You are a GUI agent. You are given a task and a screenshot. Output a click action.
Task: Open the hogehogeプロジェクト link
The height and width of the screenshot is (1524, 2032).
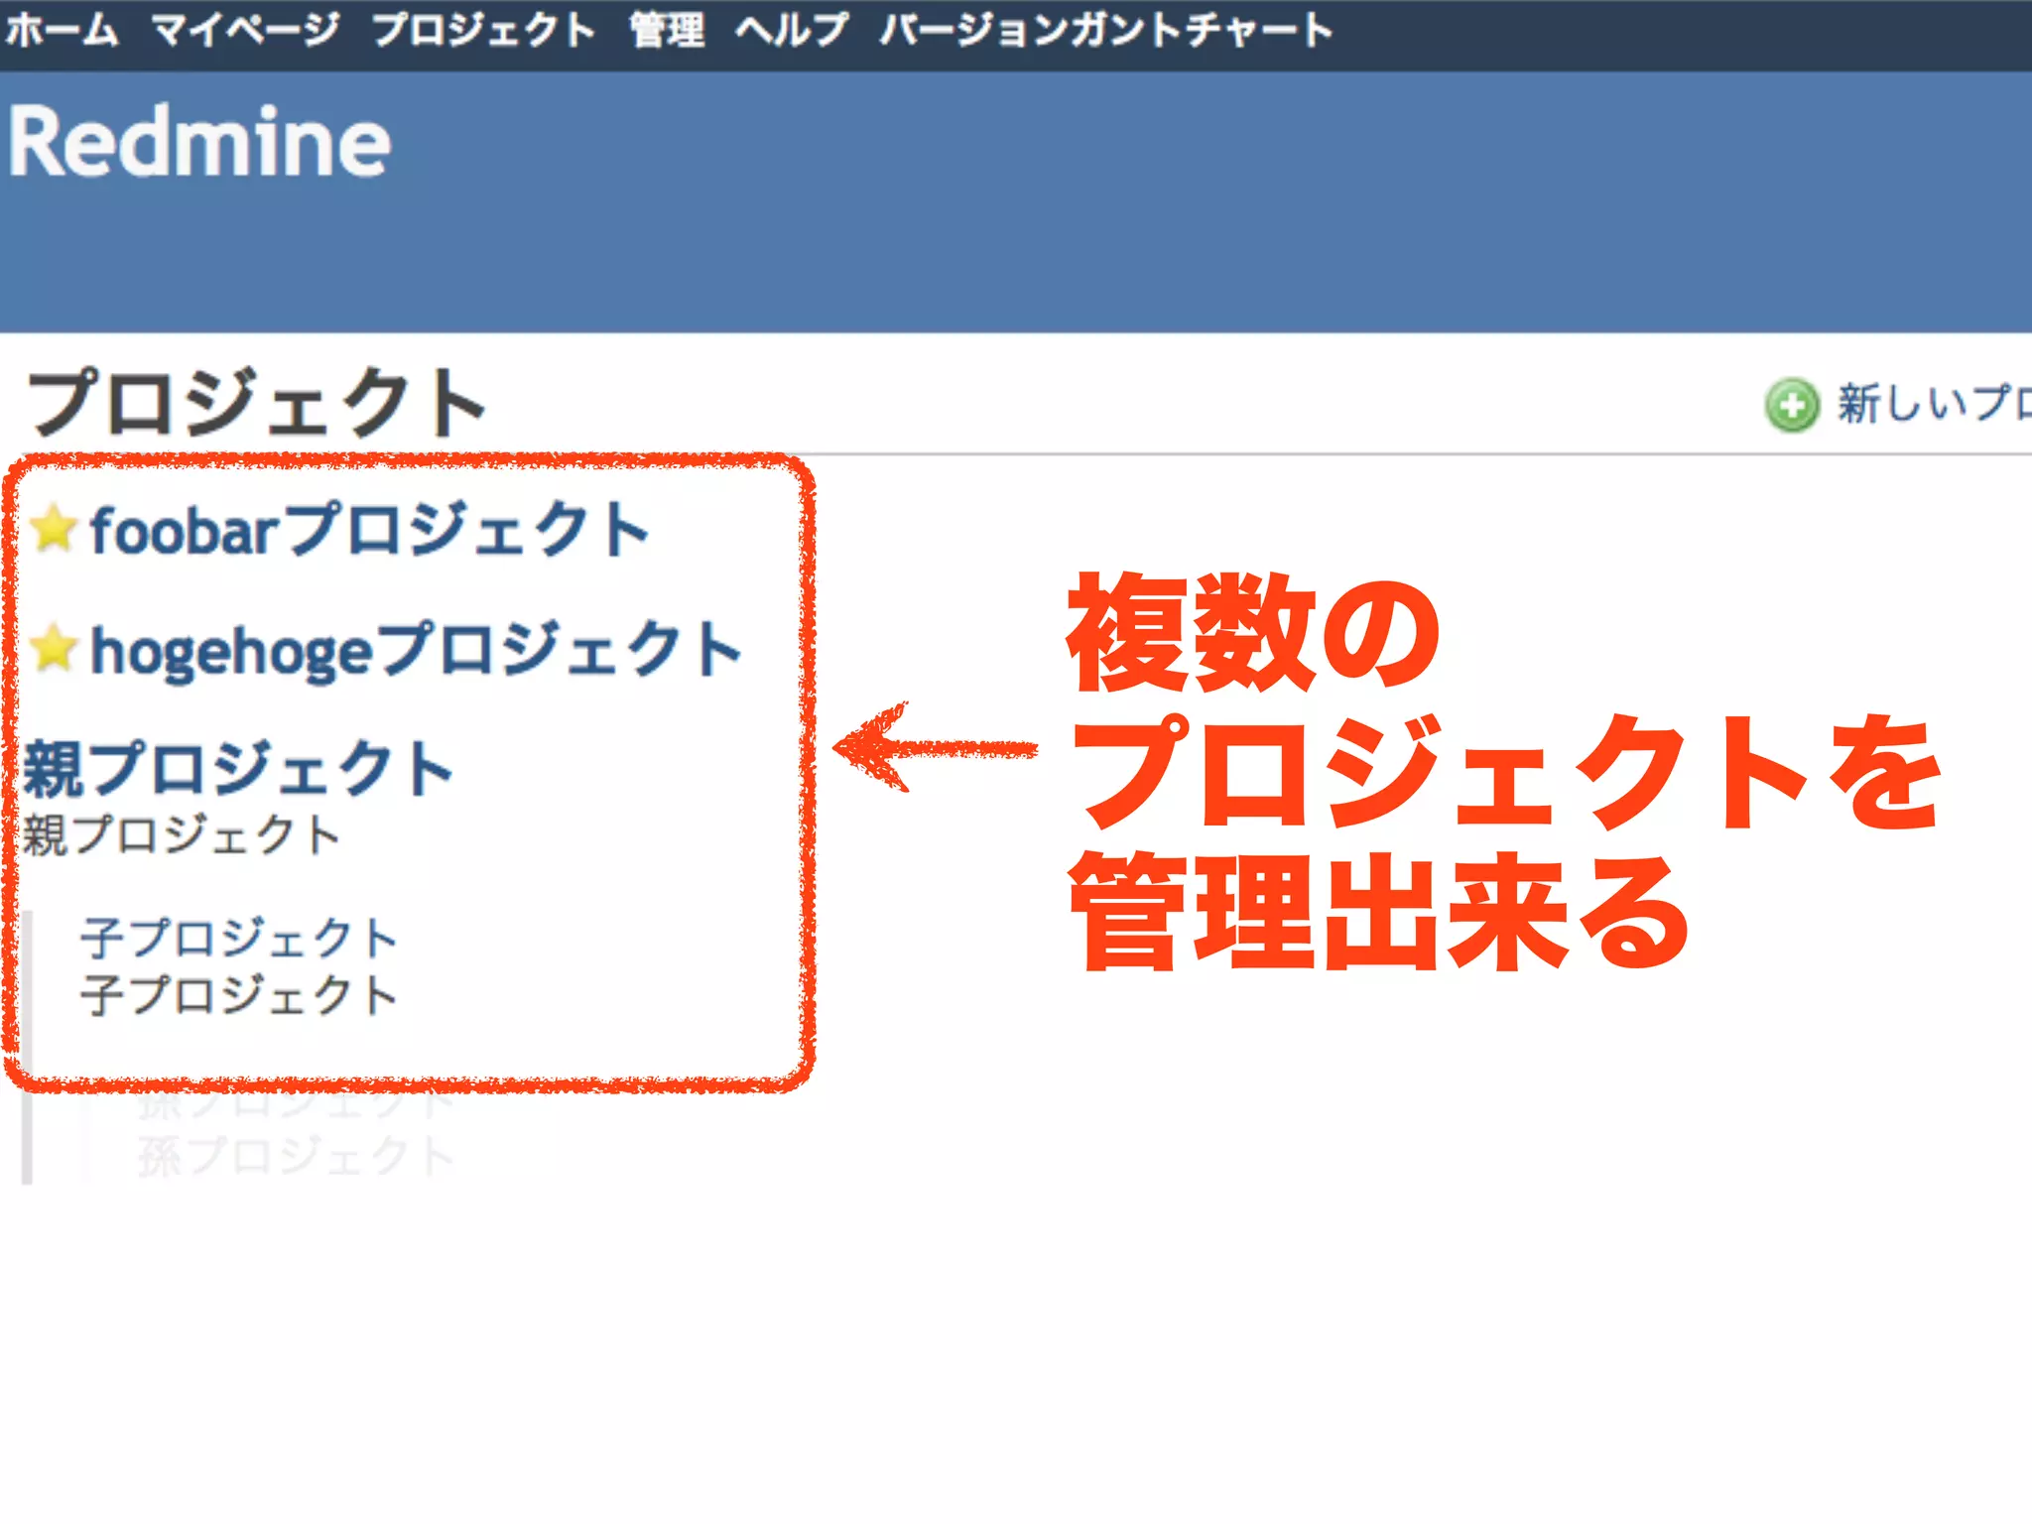[417, 652]
